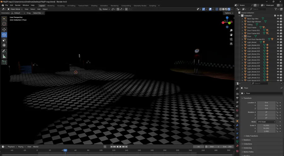
Task: Toggle the camera view icon in viewport
Action: (231, 39)
